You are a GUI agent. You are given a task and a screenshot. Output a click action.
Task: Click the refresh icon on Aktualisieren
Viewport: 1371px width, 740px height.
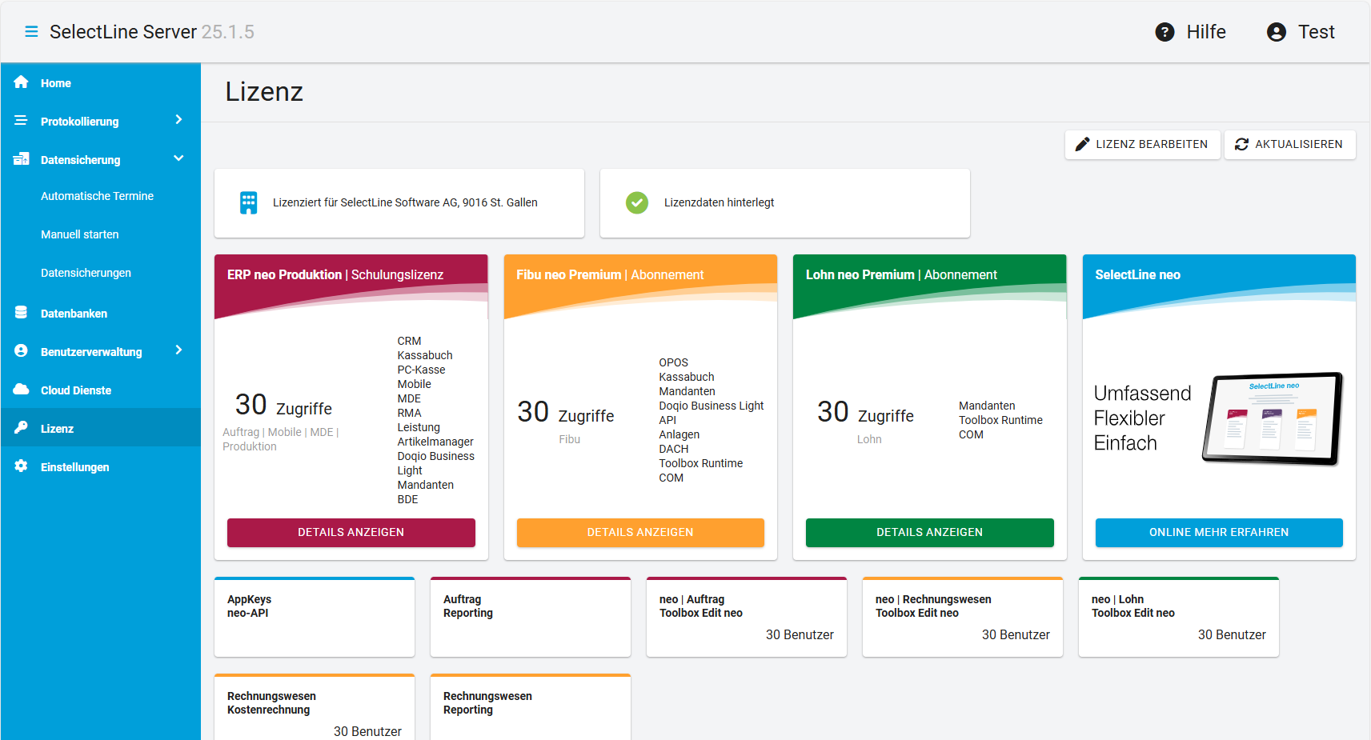tap(1241, 144)
